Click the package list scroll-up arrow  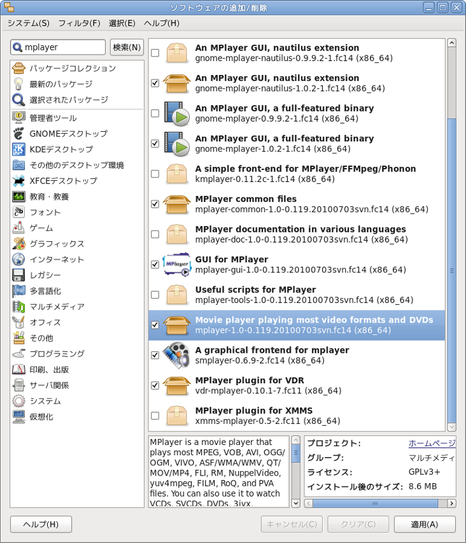click(452, 43)
